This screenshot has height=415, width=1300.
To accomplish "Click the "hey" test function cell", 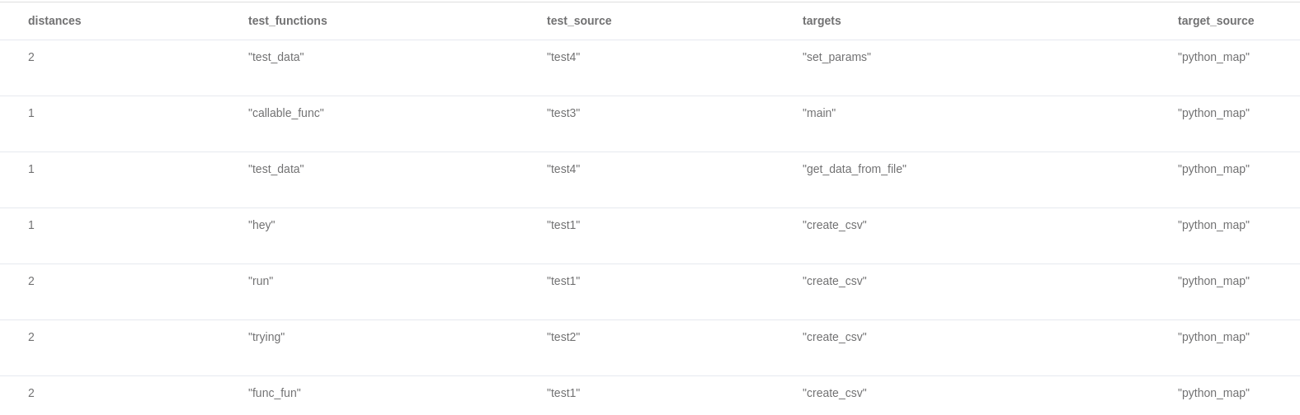I will point(261,225).
